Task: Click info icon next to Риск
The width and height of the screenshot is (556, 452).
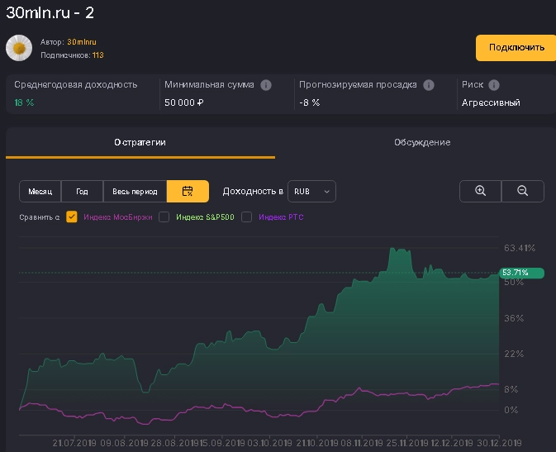Action: click(494, 85)
